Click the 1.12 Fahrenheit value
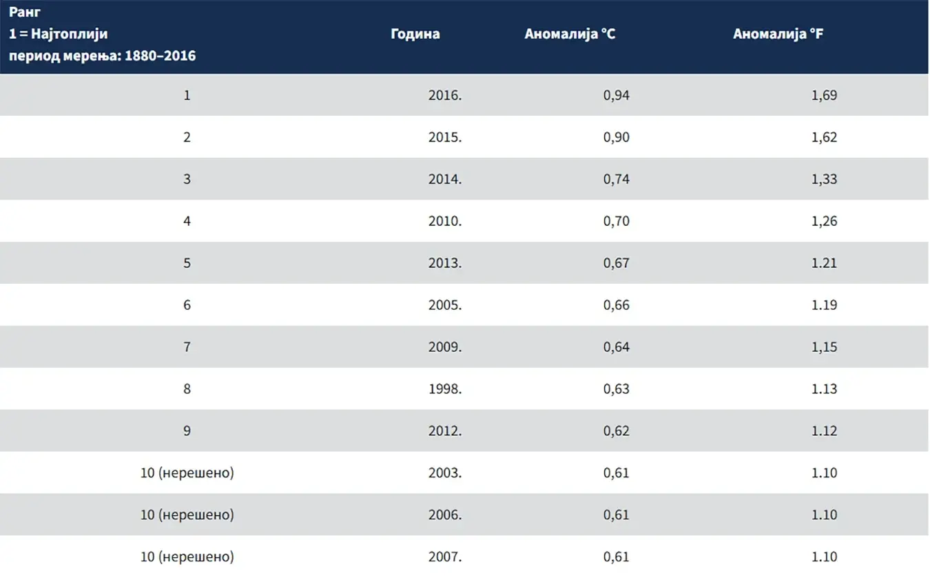Viewport: 930px width, 584px height. tap(824, 431)
